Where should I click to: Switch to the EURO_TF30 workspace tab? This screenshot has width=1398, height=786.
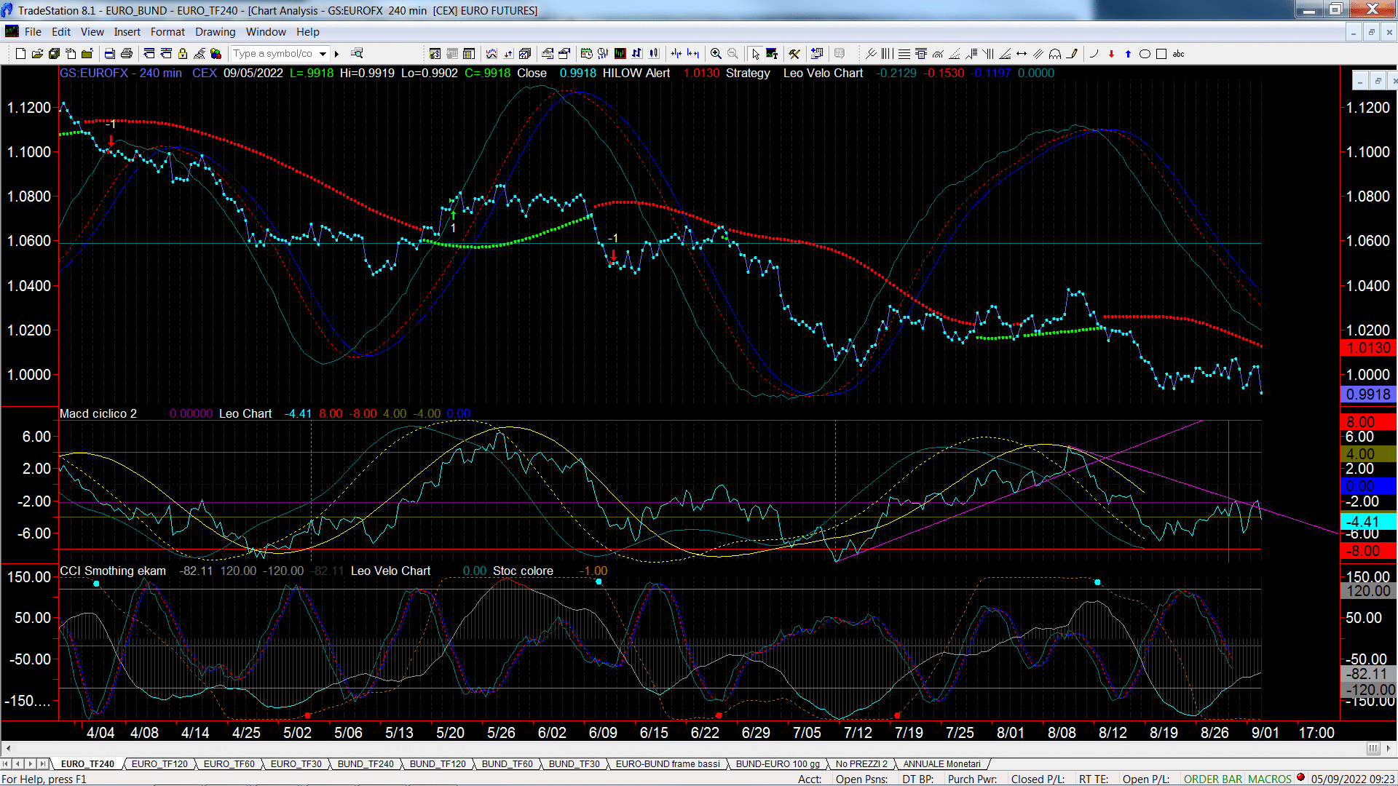click(x=296, y=763)
